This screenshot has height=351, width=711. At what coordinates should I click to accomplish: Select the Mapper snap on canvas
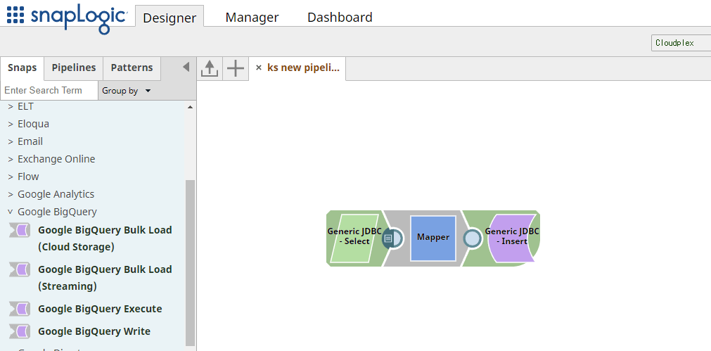click(x=433, y=238)
